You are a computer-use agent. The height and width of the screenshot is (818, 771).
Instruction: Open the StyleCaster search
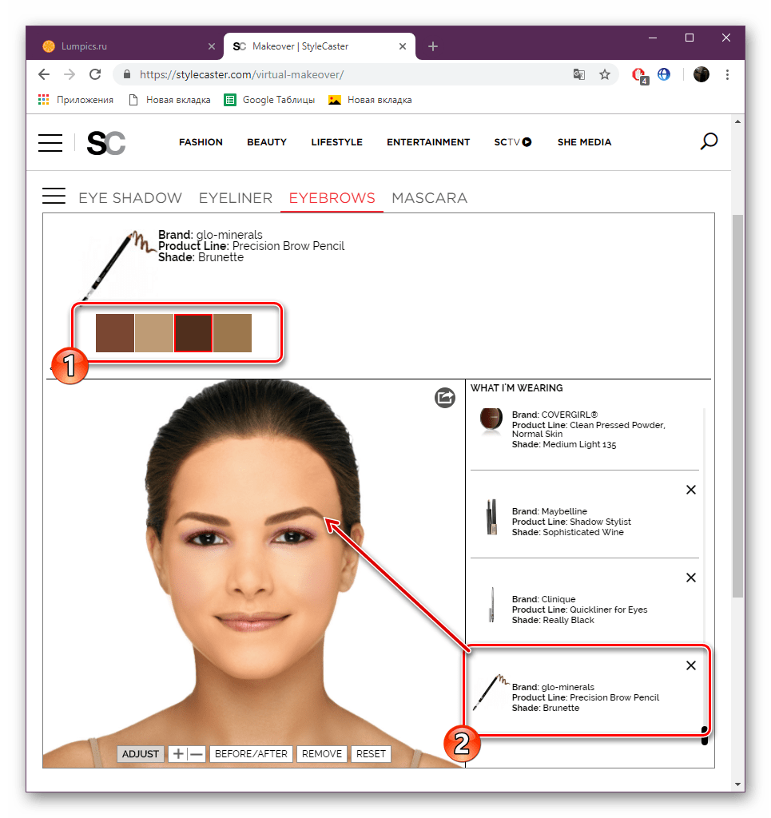pos(709,141)
